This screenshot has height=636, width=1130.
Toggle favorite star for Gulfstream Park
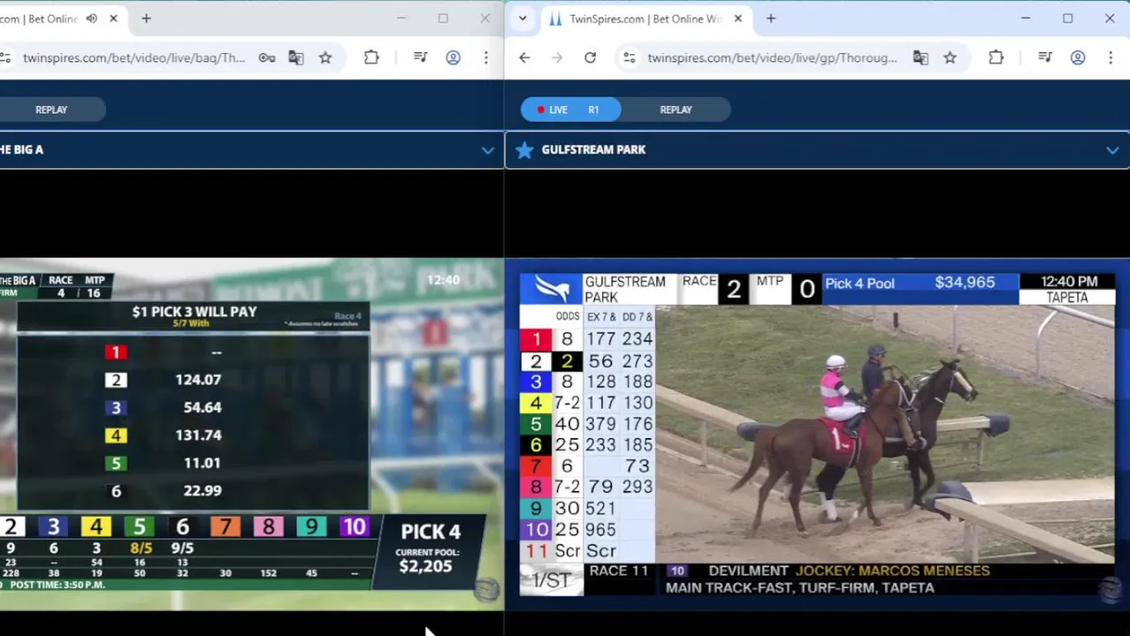[524, 150]
